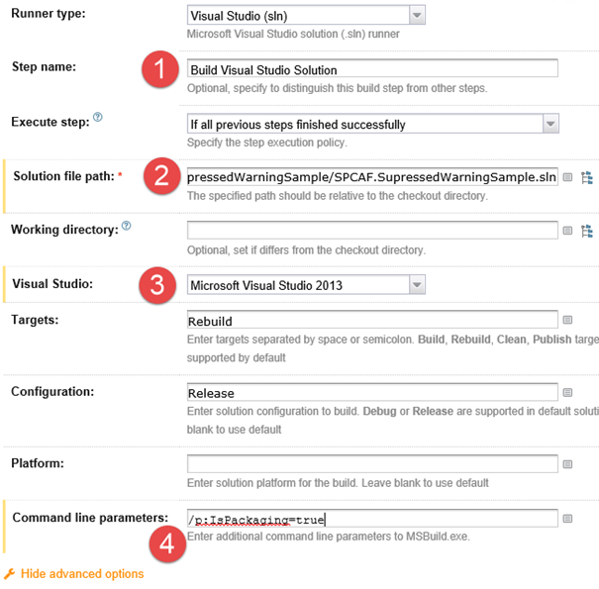This screenshot has height=589, width=599.
Task: Open the Visual Studio version dropdown
Action: point(306,285)
